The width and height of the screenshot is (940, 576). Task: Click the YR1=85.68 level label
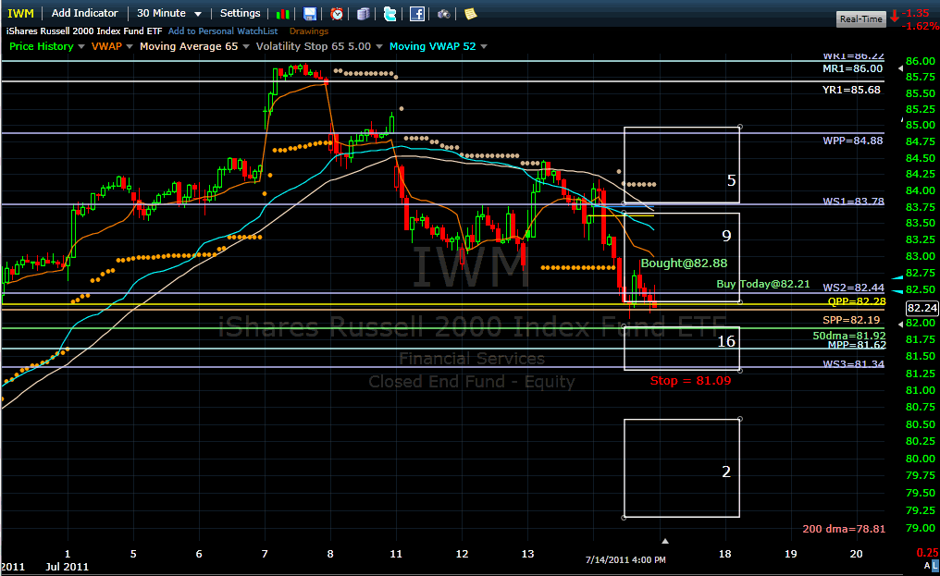click(x=851, y=90)
